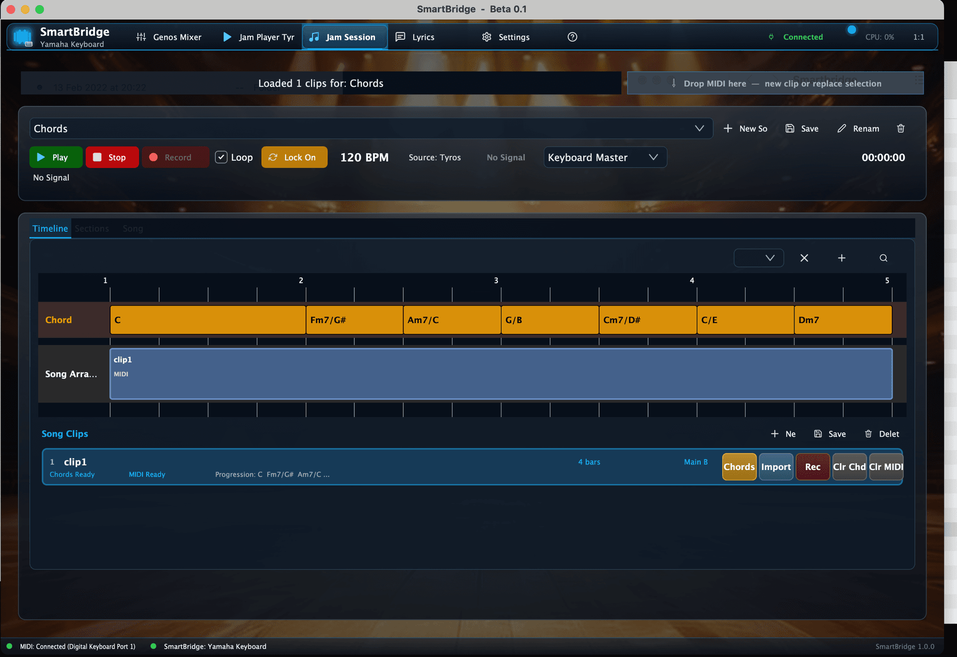Expand the empty timeline dropdown
Screen dimensions: 957x657
tap(759, 258)
